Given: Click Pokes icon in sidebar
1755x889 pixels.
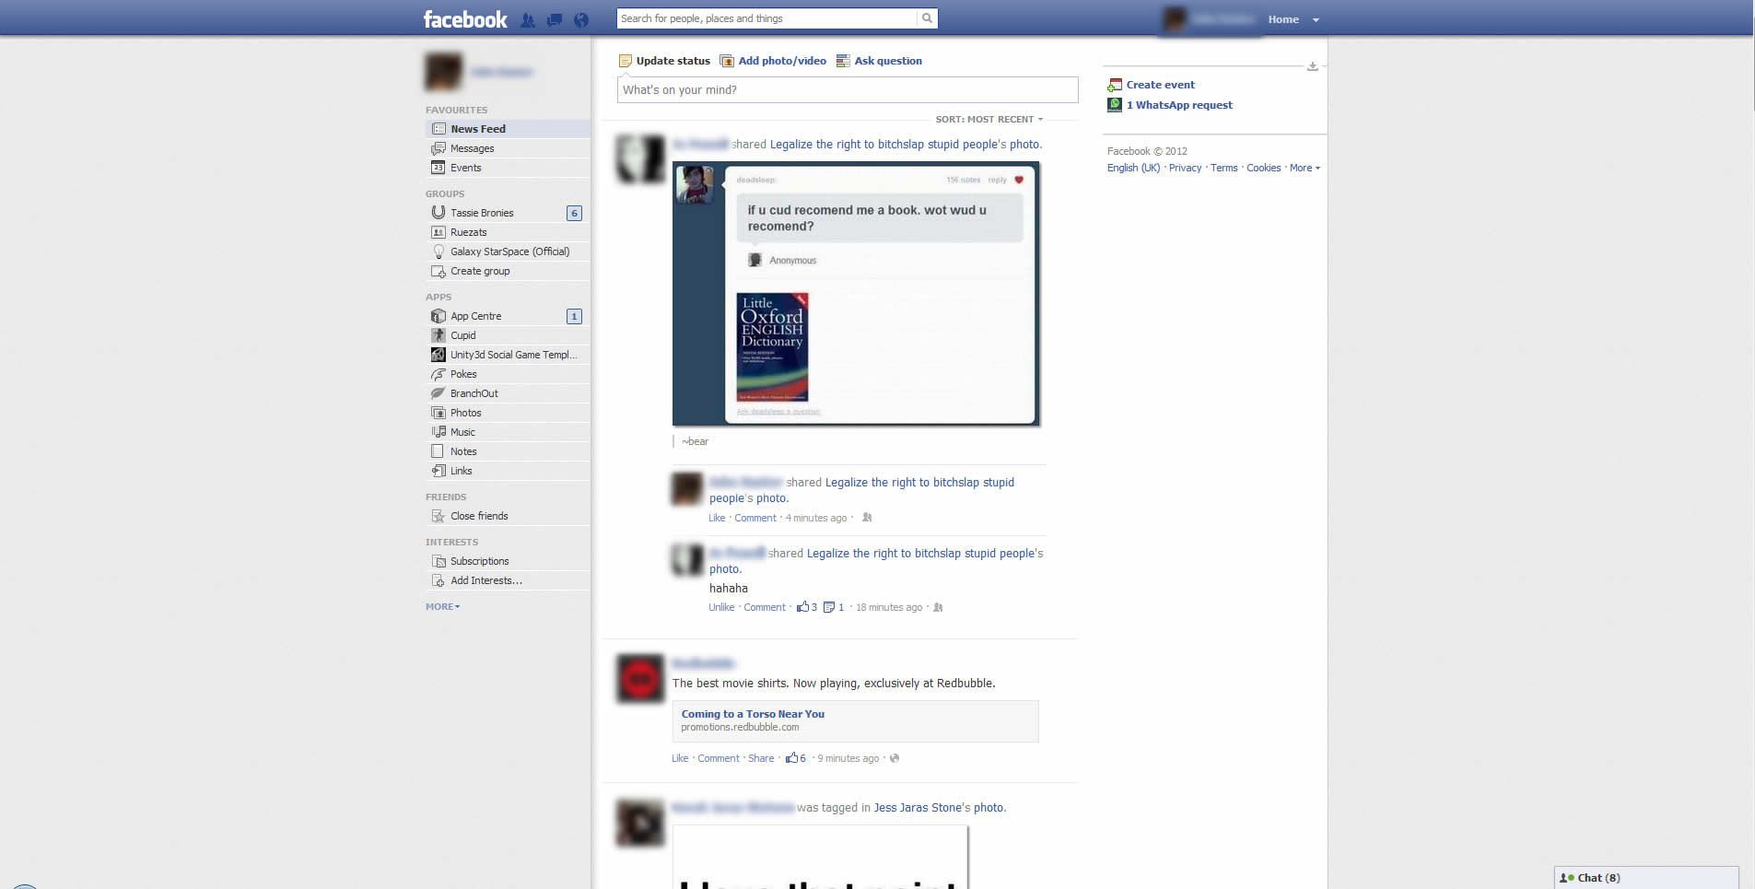Looking at the screenshot, I should (x=439, y=374).
